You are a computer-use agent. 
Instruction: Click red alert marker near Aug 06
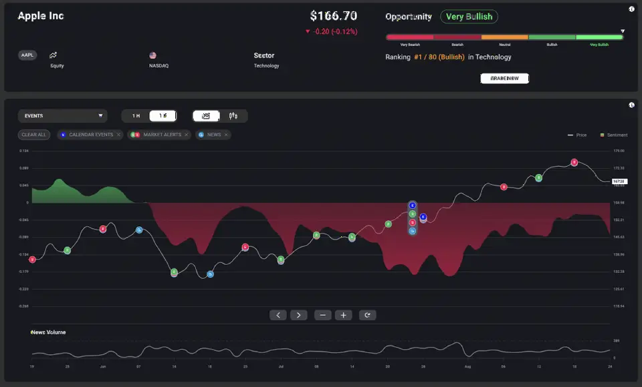504,187
